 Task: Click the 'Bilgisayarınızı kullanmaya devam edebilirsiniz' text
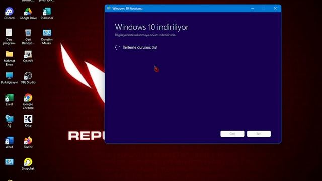[x=145, y=35]
